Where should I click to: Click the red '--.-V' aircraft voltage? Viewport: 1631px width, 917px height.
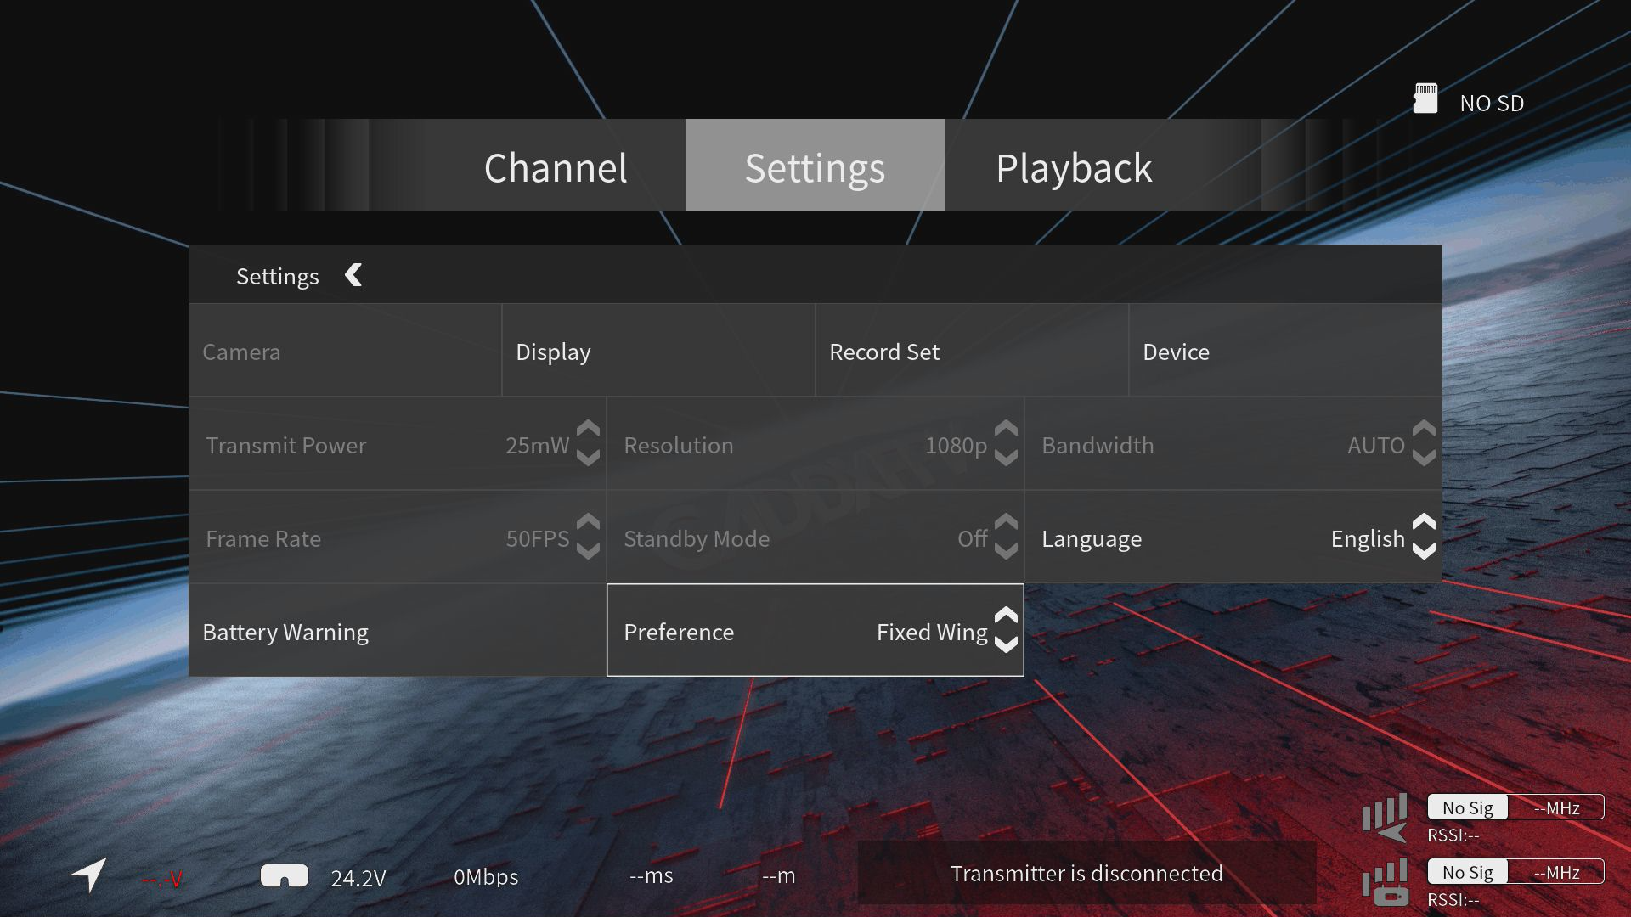(161, 879)
